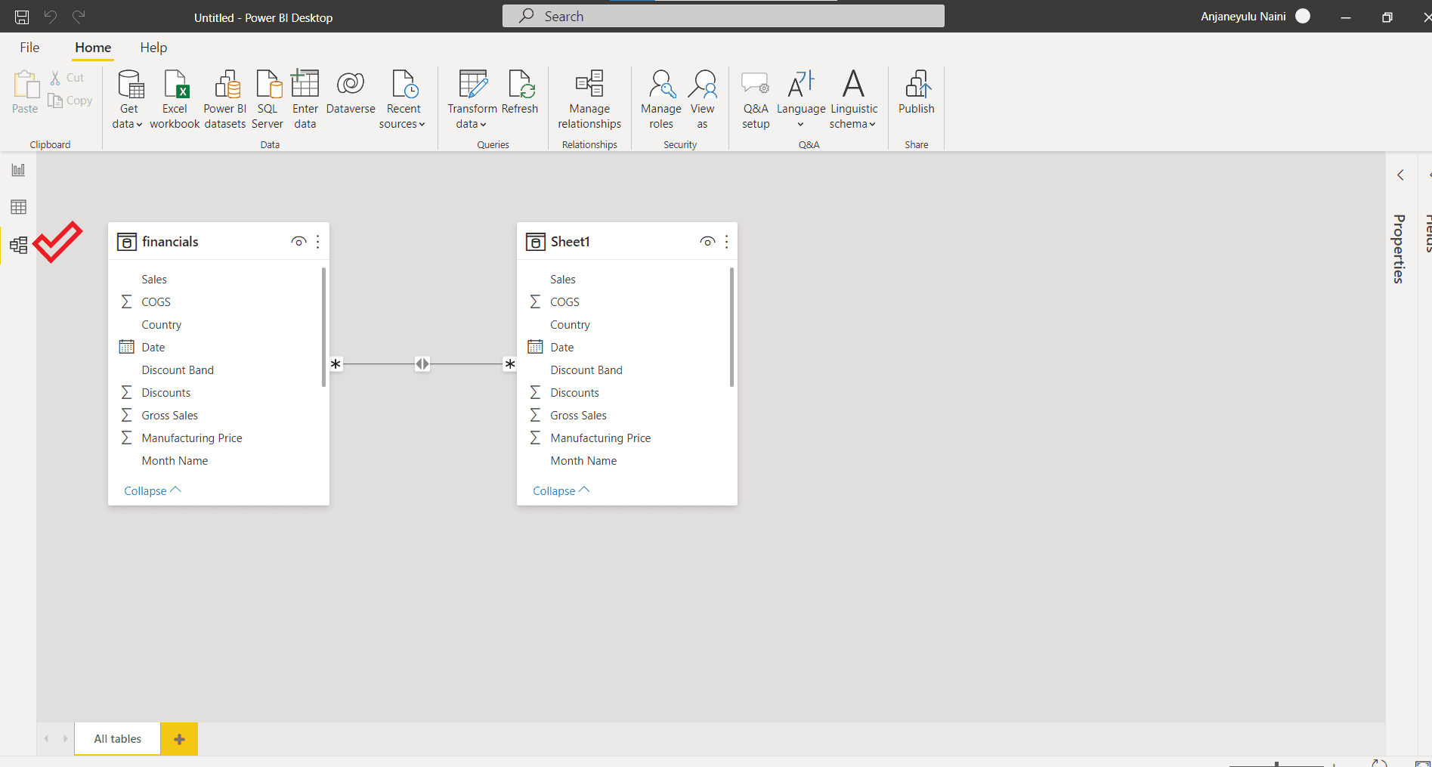This screenshot has width=1432, height=767.
Task: Toggle visibility eye on Sheet1 table
Action: (707, 242)
